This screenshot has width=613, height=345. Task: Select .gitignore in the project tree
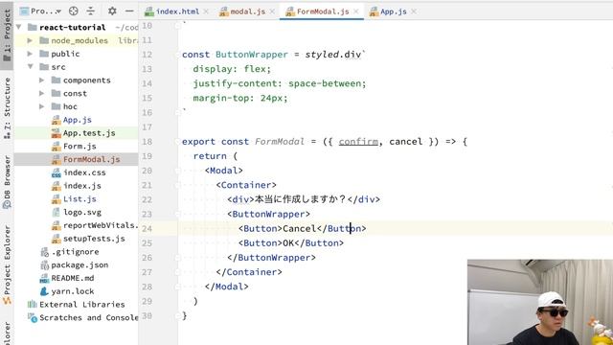[75, 252]
